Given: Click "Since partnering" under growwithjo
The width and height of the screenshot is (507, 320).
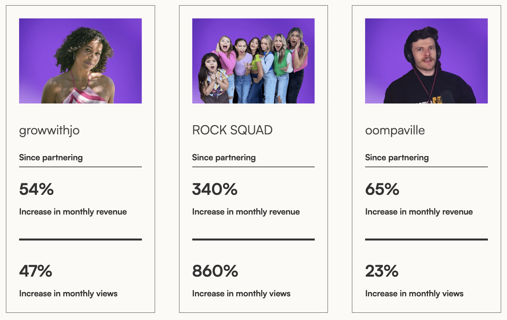Looking at the screenshot, I should (x=51, y=158).
